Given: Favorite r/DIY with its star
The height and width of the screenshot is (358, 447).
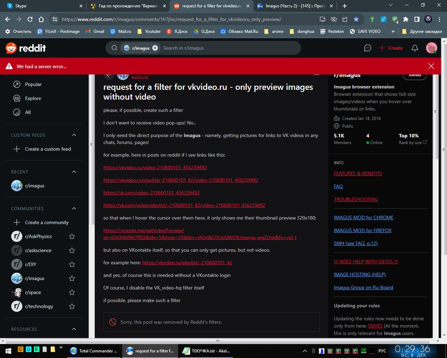Looking at the screenshot, I should coord(72,264).
